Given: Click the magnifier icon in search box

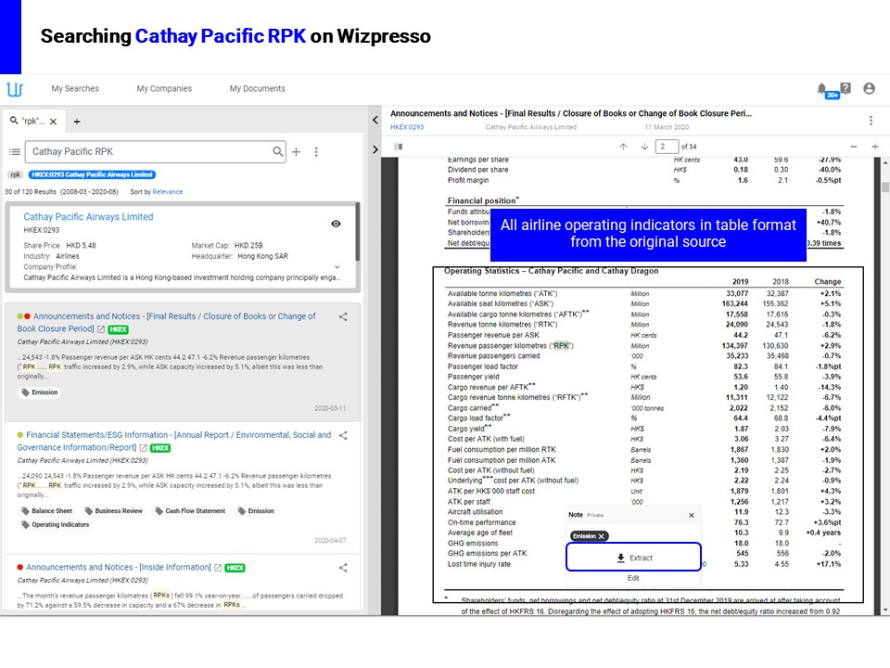Looking at the screenshot, I should pyautogui.click(x=277, y=151).
